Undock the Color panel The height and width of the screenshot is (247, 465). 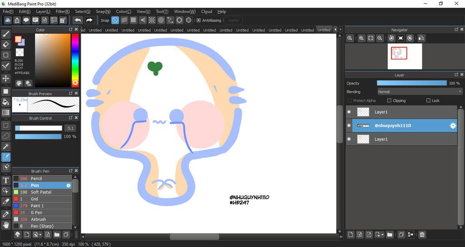click(70, 29)
